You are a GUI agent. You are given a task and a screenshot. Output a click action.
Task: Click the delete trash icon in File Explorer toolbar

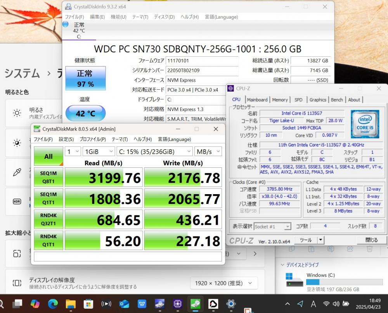point(369,249)
